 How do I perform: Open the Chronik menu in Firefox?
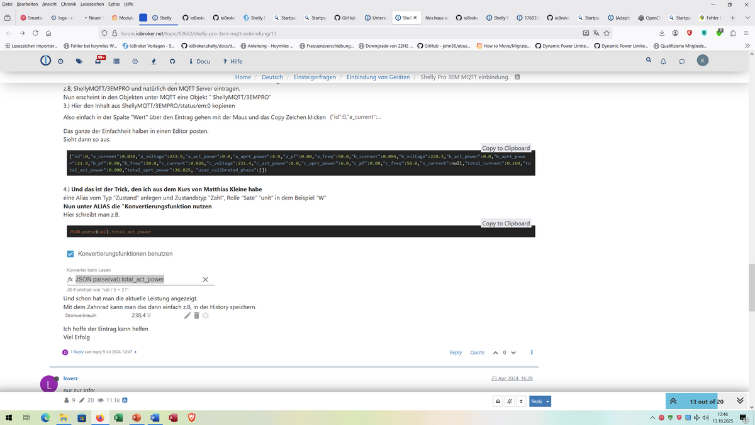pos(68,4)
